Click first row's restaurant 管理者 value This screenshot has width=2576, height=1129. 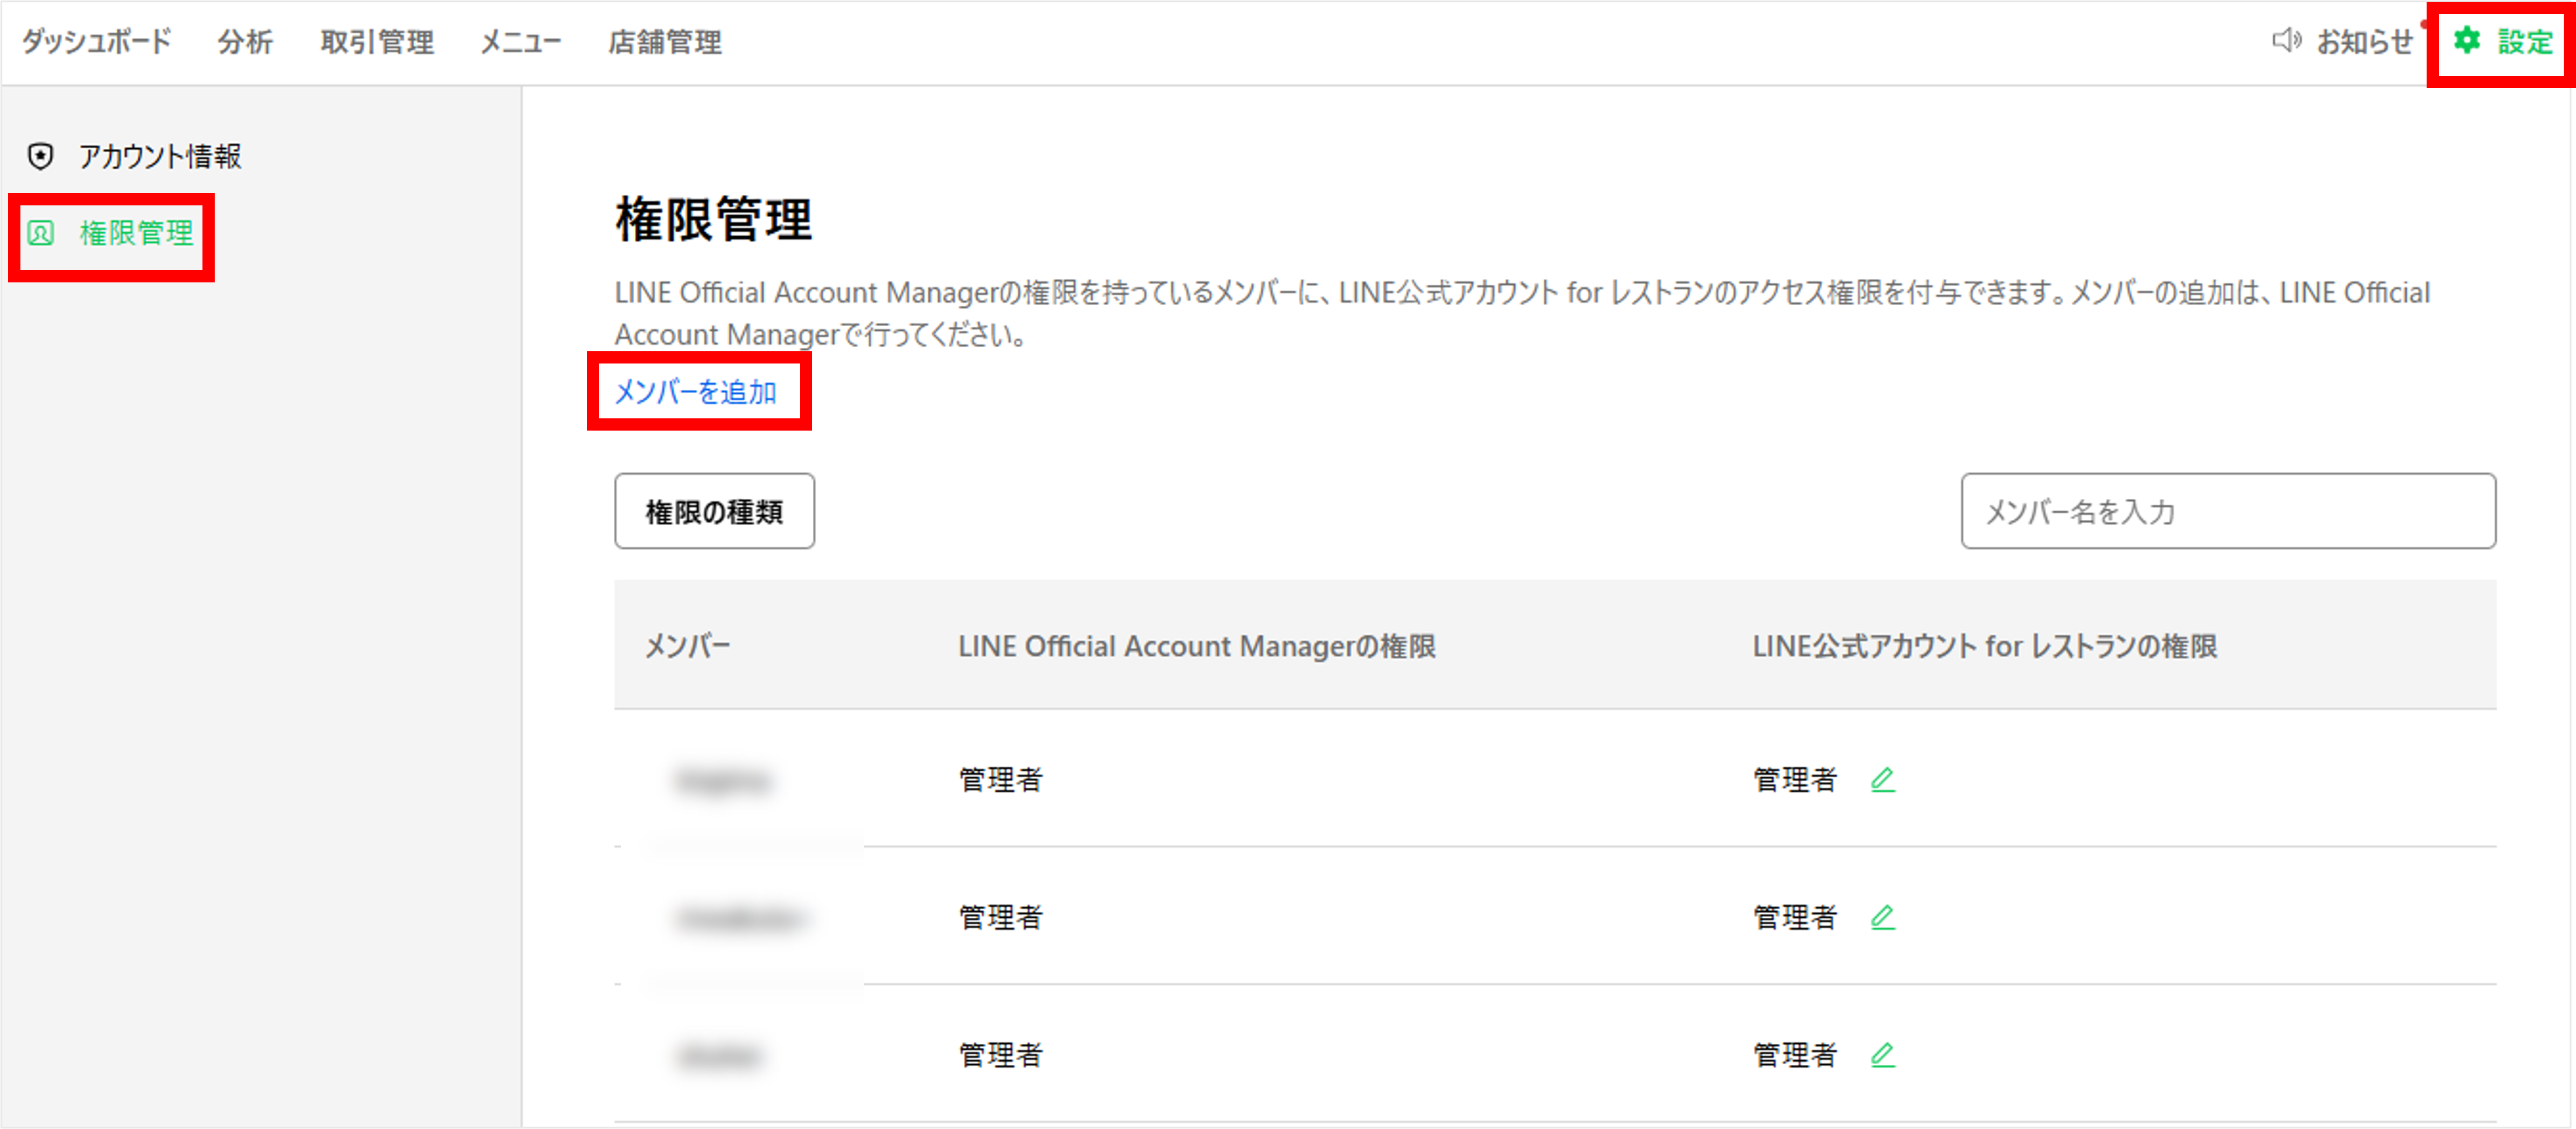(1795, 779)
